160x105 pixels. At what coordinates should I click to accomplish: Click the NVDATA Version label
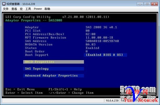pos(39,44)
